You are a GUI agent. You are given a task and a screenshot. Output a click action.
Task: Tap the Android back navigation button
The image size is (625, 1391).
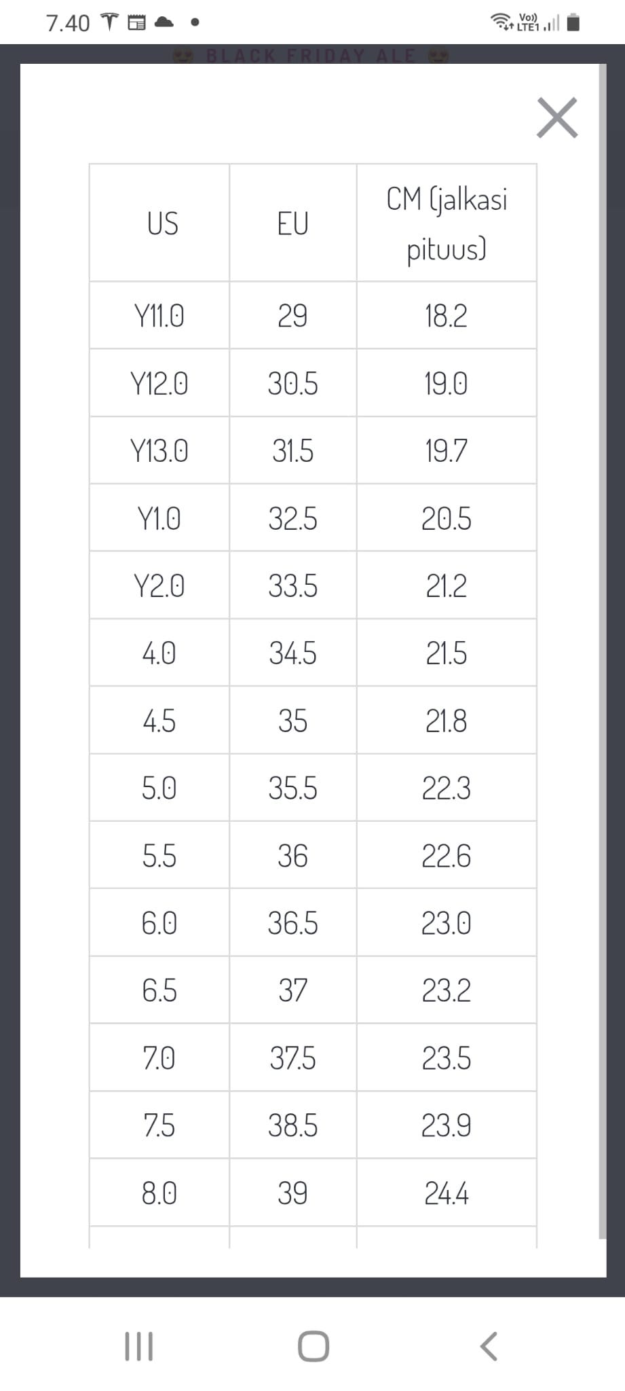[x=488, y=1345]
